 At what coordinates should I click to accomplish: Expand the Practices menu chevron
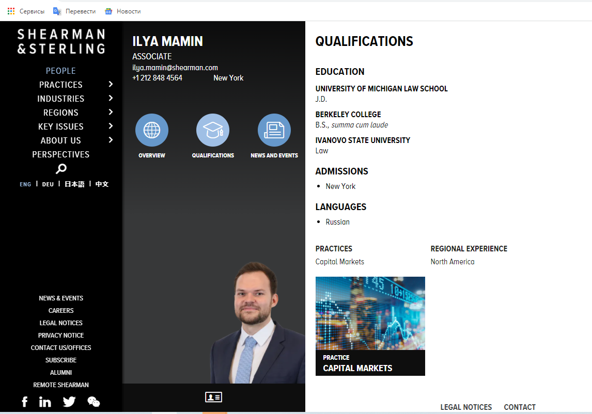pyautogui.click(x=111, y=84)
